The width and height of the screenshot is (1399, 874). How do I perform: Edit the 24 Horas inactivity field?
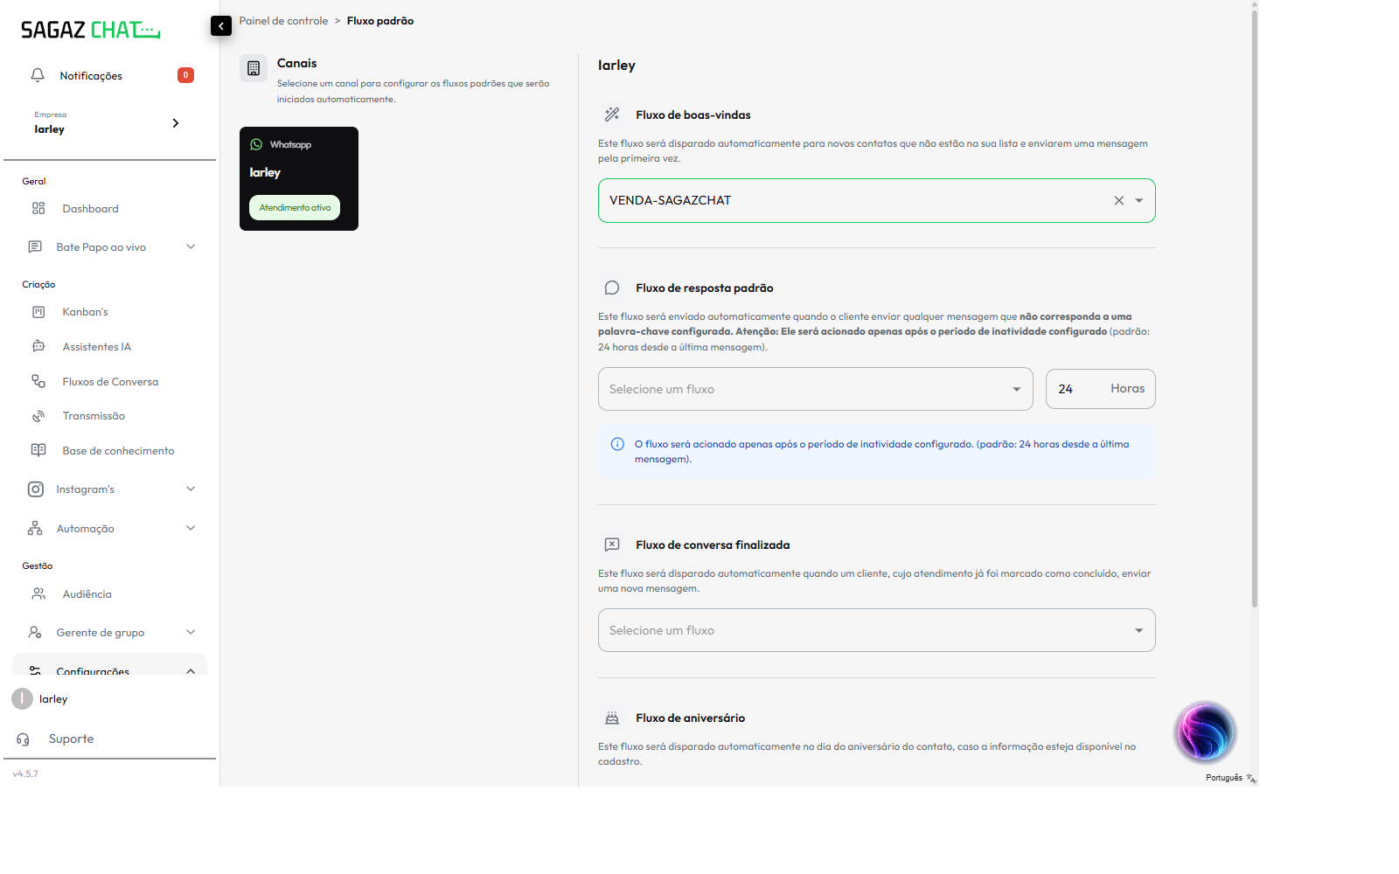coord(1100,389)
